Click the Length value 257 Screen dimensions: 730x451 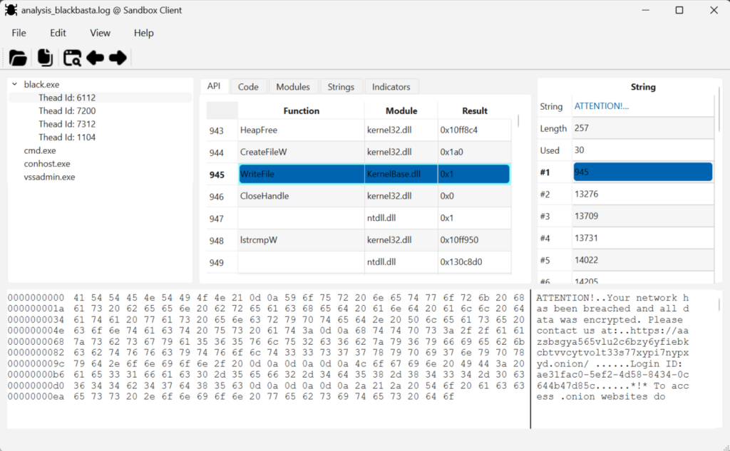click(643, 128)
